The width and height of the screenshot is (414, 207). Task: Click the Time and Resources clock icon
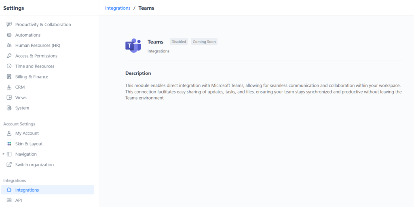pos(9,66)
